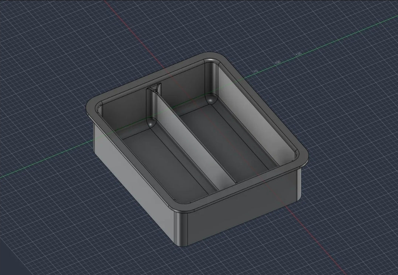Select the "125" grid axis label
Image resolution: width=398 pixels, height=275 pixels.
(x=298, y=54)
